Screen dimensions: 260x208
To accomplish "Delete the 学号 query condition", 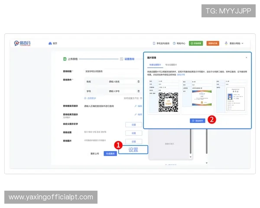I will 139,91.
